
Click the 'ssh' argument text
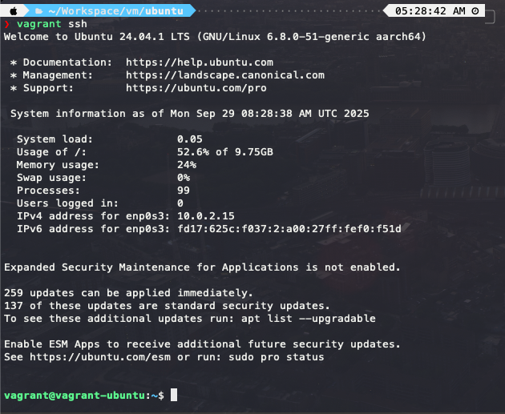tap(78, 24)
